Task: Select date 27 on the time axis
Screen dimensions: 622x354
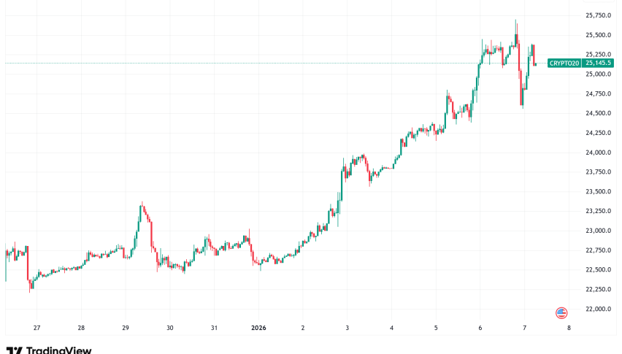Action: click(x=37, y=328)
